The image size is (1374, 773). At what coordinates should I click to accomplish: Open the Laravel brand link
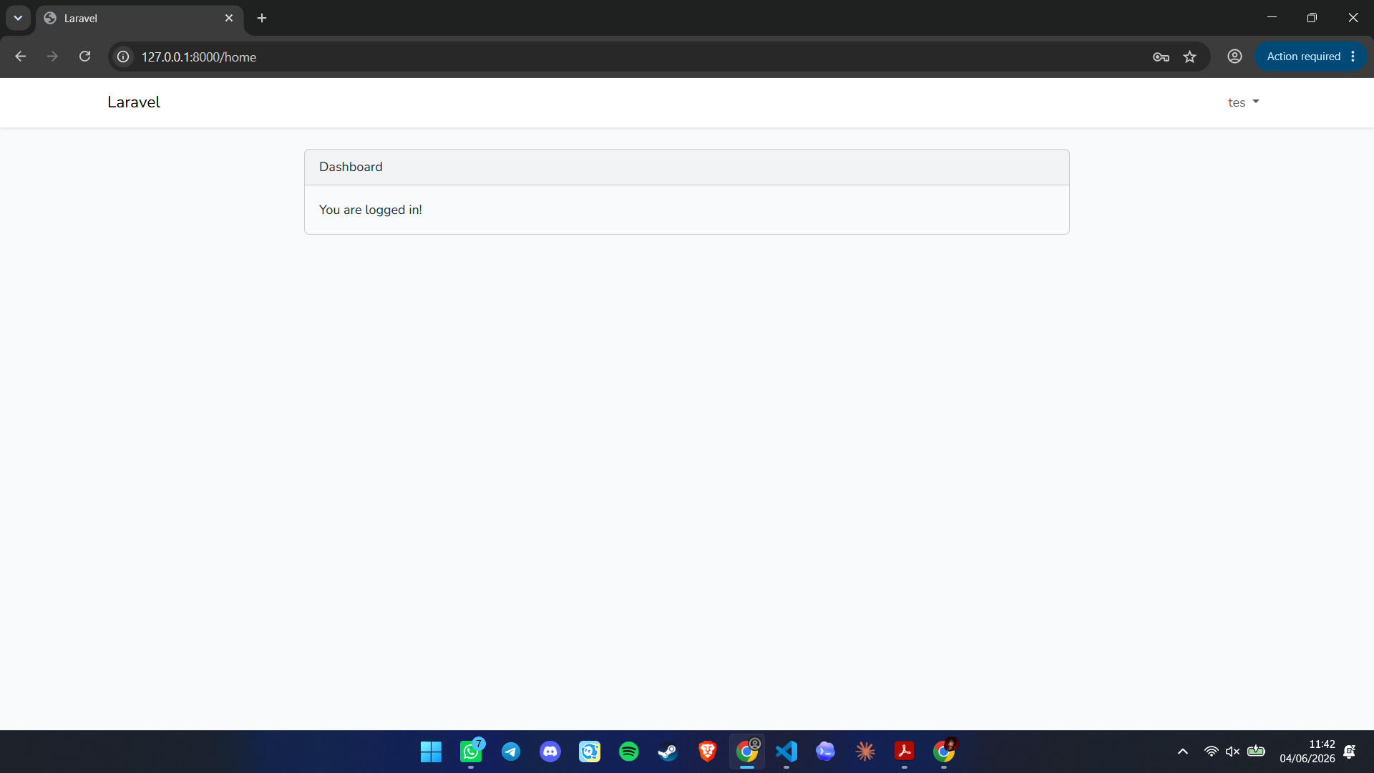click(x=134, y=102)
